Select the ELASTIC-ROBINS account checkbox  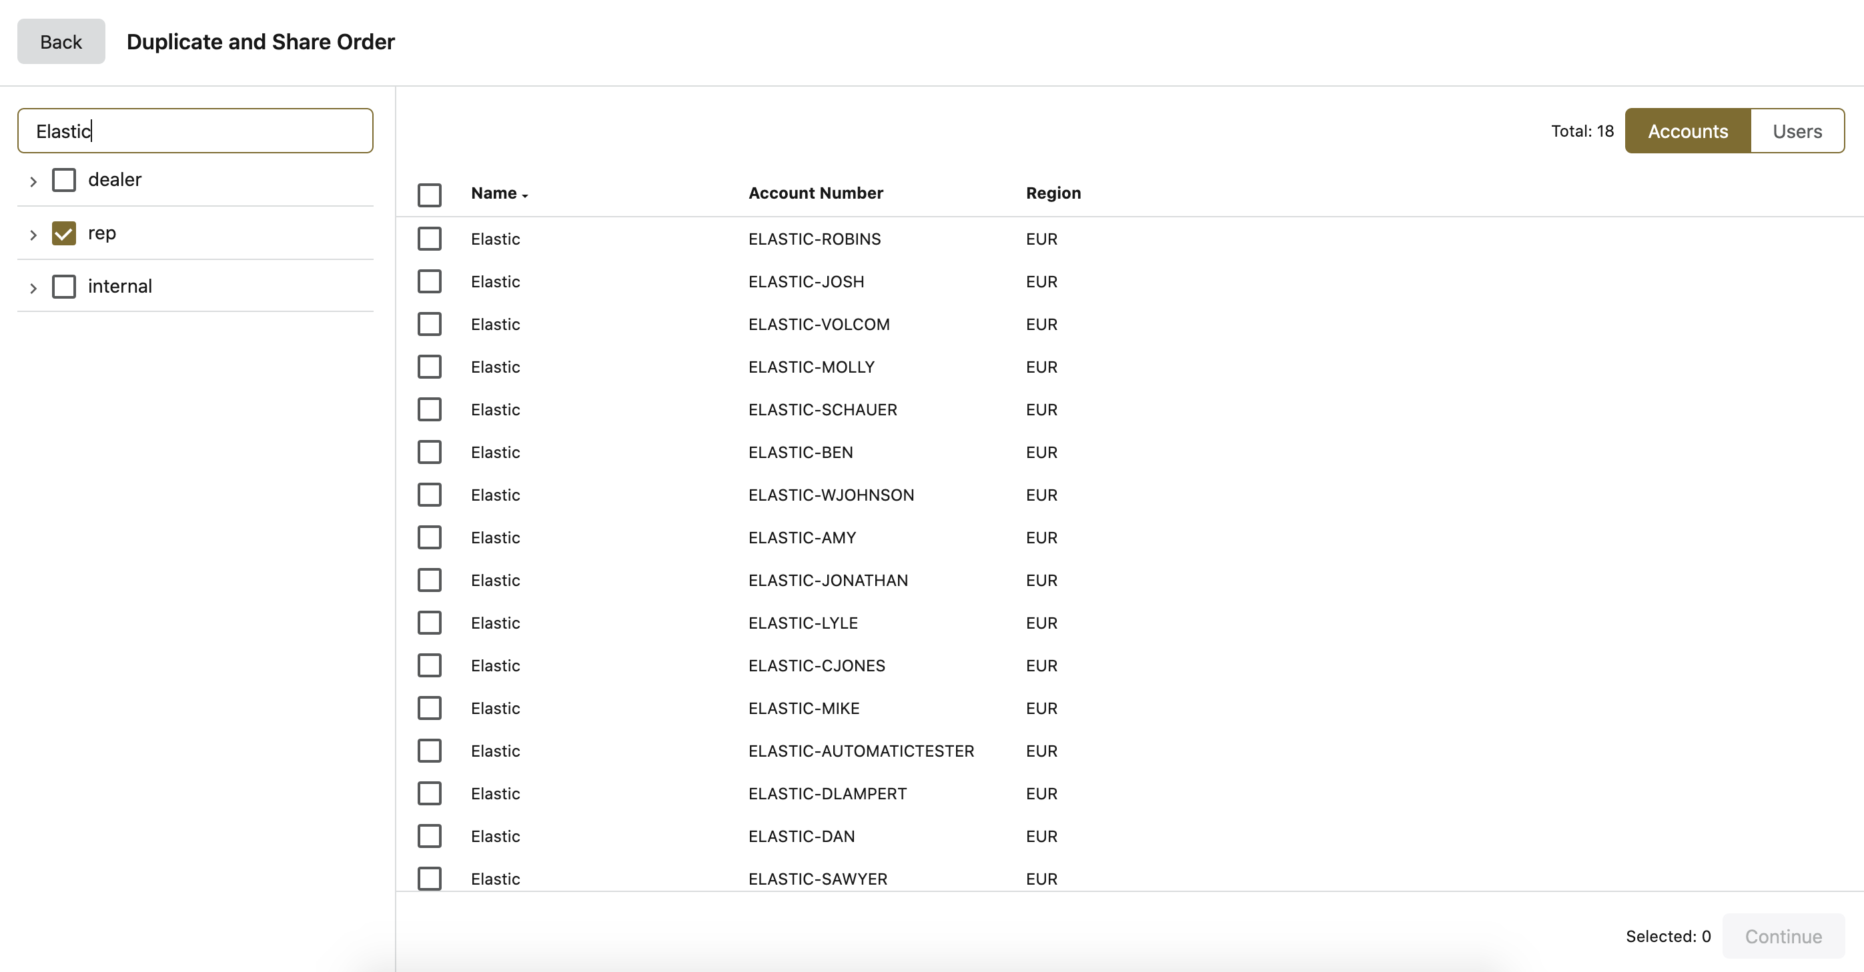click(x=429, y=239)
